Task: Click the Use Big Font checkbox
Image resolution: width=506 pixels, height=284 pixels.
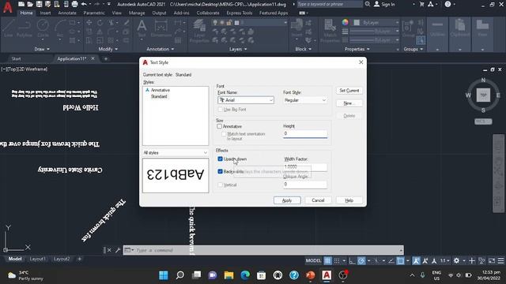Action: pos(220,110)
